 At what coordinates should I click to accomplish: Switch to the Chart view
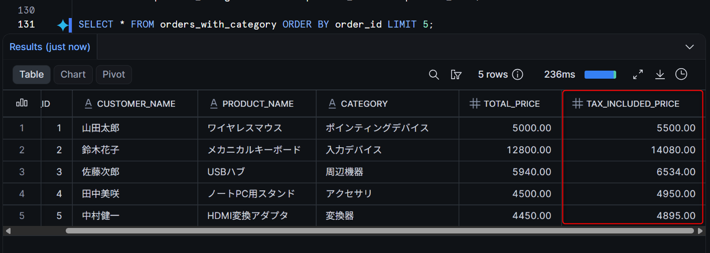click(x=73, y=74)
